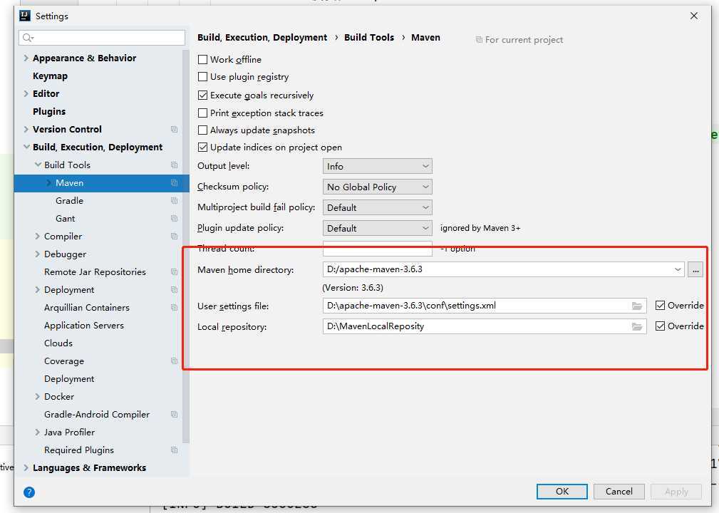
Task: Click project-level icon beside Gradle
Action: pos(175,201)
